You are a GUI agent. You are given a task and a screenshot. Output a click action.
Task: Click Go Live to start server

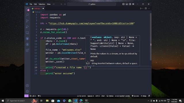[x=135, y=96]
